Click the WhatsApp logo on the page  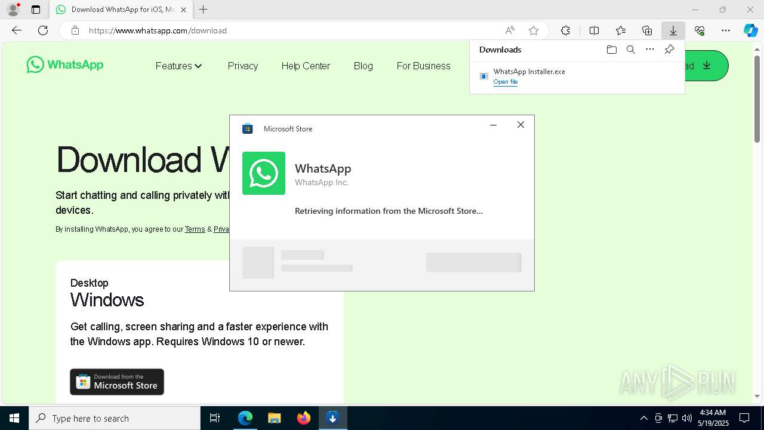coord(65,64)
